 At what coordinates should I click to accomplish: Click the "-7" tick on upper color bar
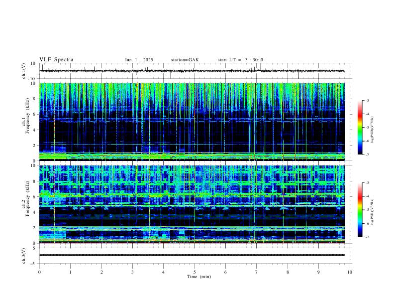[367, 154]
